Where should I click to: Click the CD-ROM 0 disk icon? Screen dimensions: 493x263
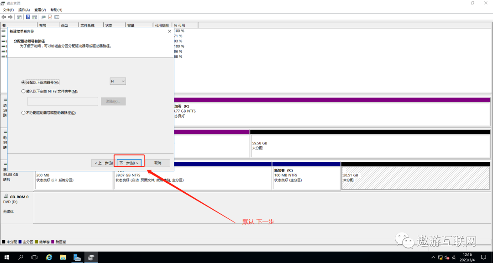coord(5,196)
